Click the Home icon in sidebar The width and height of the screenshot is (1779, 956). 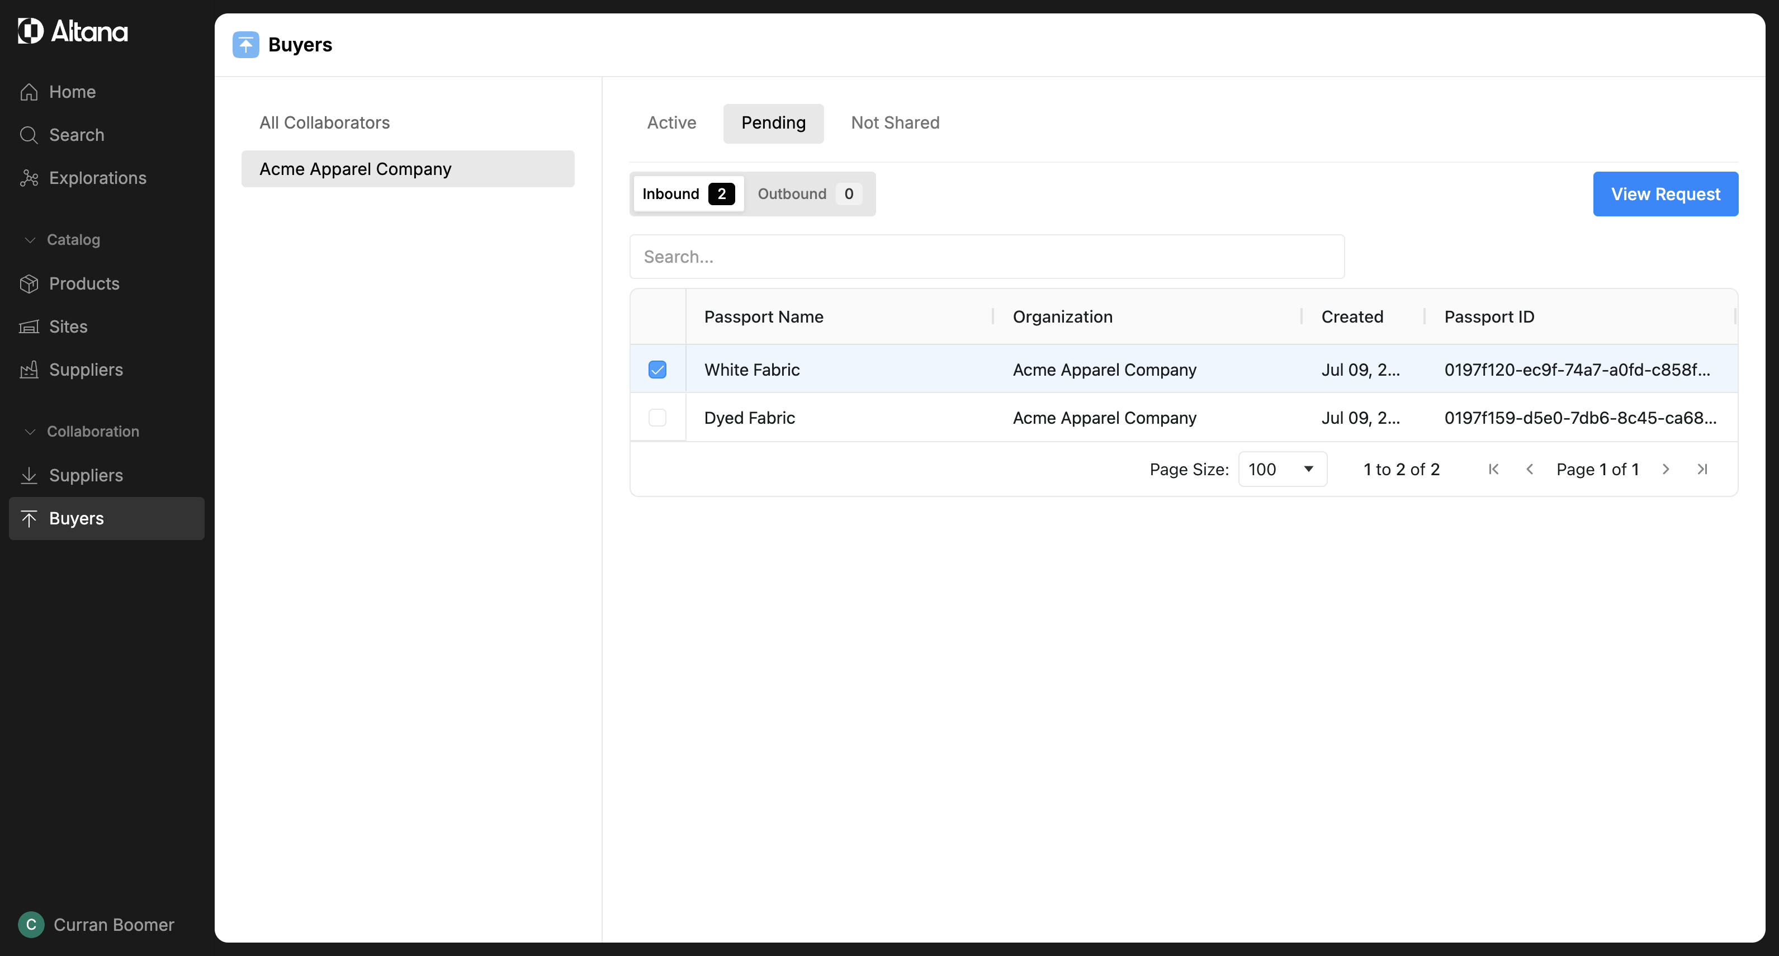coord(29,92)
